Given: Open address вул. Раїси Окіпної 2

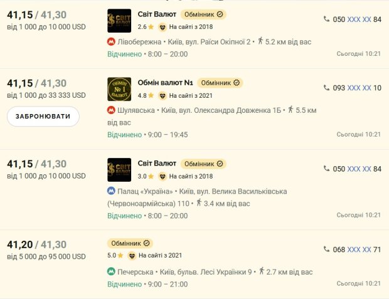Looking at the screenshot, I should coord(209,41).
